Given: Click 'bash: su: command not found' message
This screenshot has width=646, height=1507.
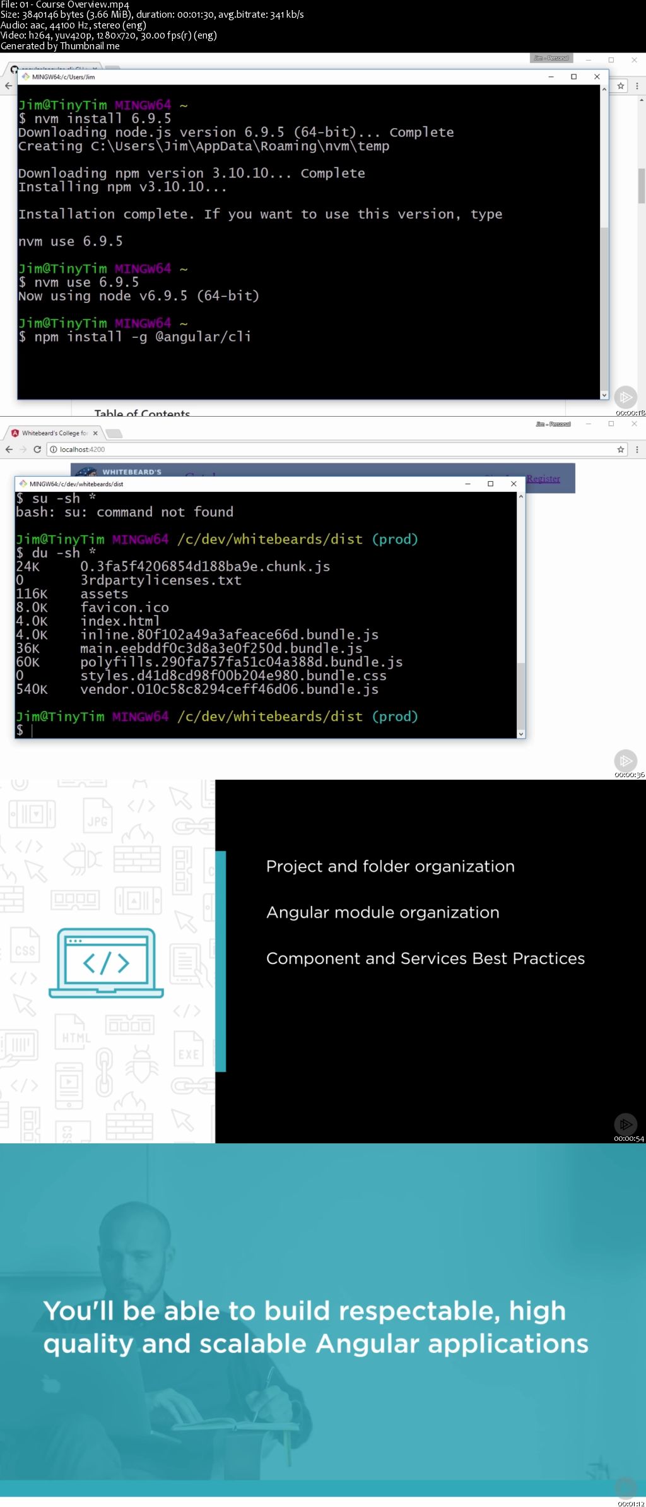Looking at the screenshot, I should (124, 512).
